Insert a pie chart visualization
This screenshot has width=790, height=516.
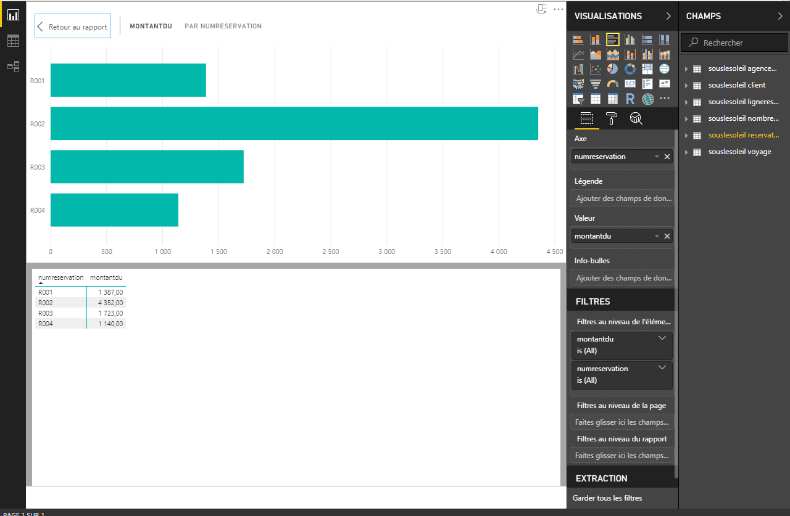point(613,69)
